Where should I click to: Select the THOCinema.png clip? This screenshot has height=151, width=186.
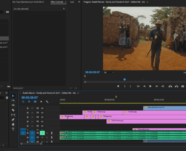tap(146, 122)
